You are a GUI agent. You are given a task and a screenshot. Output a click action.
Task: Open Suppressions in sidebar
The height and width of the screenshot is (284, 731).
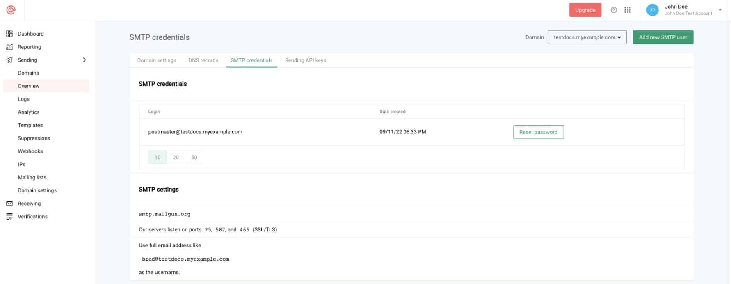(34, 138)
